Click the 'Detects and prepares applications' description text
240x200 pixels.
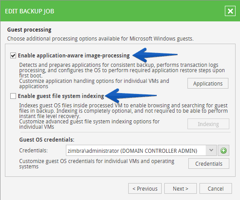[122, 70]
